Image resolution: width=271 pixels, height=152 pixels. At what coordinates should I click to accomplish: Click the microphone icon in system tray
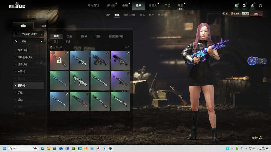coord(241,148)
